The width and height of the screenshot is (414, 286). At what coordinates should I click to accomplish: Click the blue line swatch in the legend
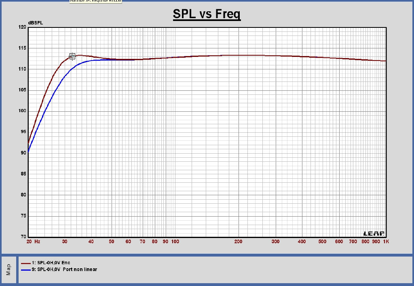[25, 269]
